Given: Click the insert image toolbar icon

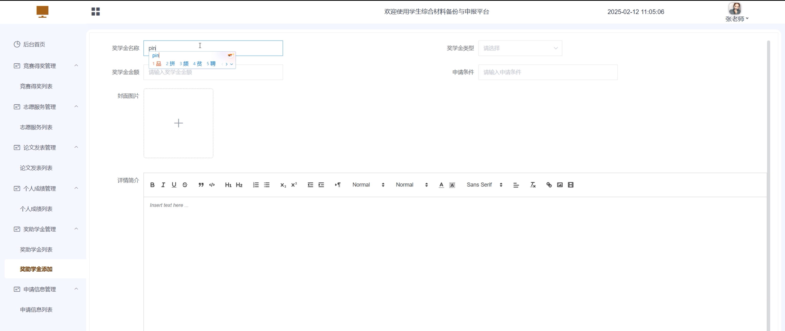Looking at the screenshot, I should pos(560,185).
